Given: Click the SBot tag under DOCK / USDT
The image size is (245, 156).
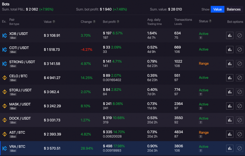Looking at the screenshot, I should click(x=13, y=122).
